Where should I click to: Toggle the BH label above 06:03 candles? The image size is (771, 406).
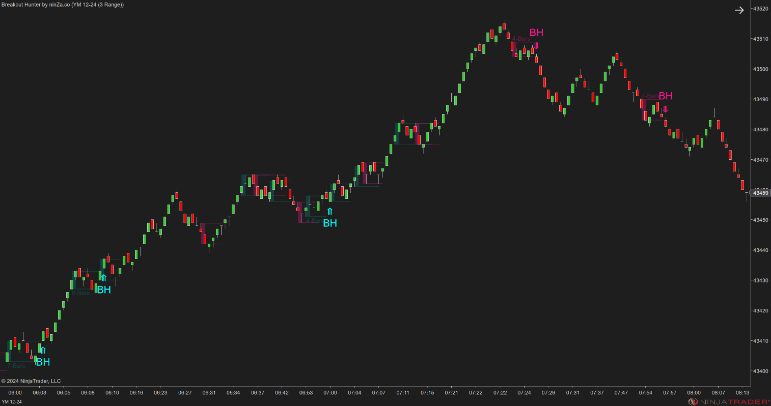point(43,362)
